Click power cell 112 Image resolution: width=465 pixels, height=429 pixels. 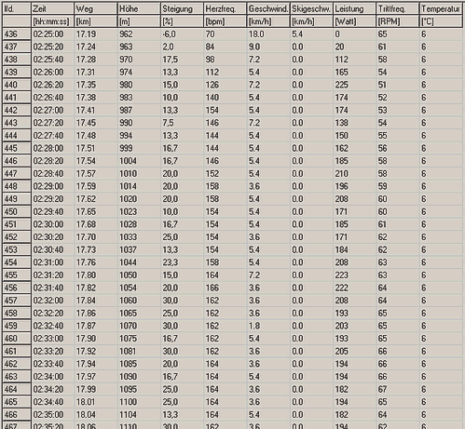(355, 60)
